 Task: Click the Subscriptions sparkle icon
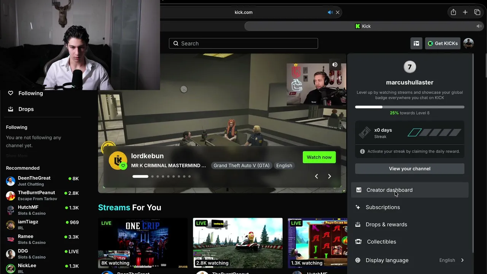coord(358,207)
